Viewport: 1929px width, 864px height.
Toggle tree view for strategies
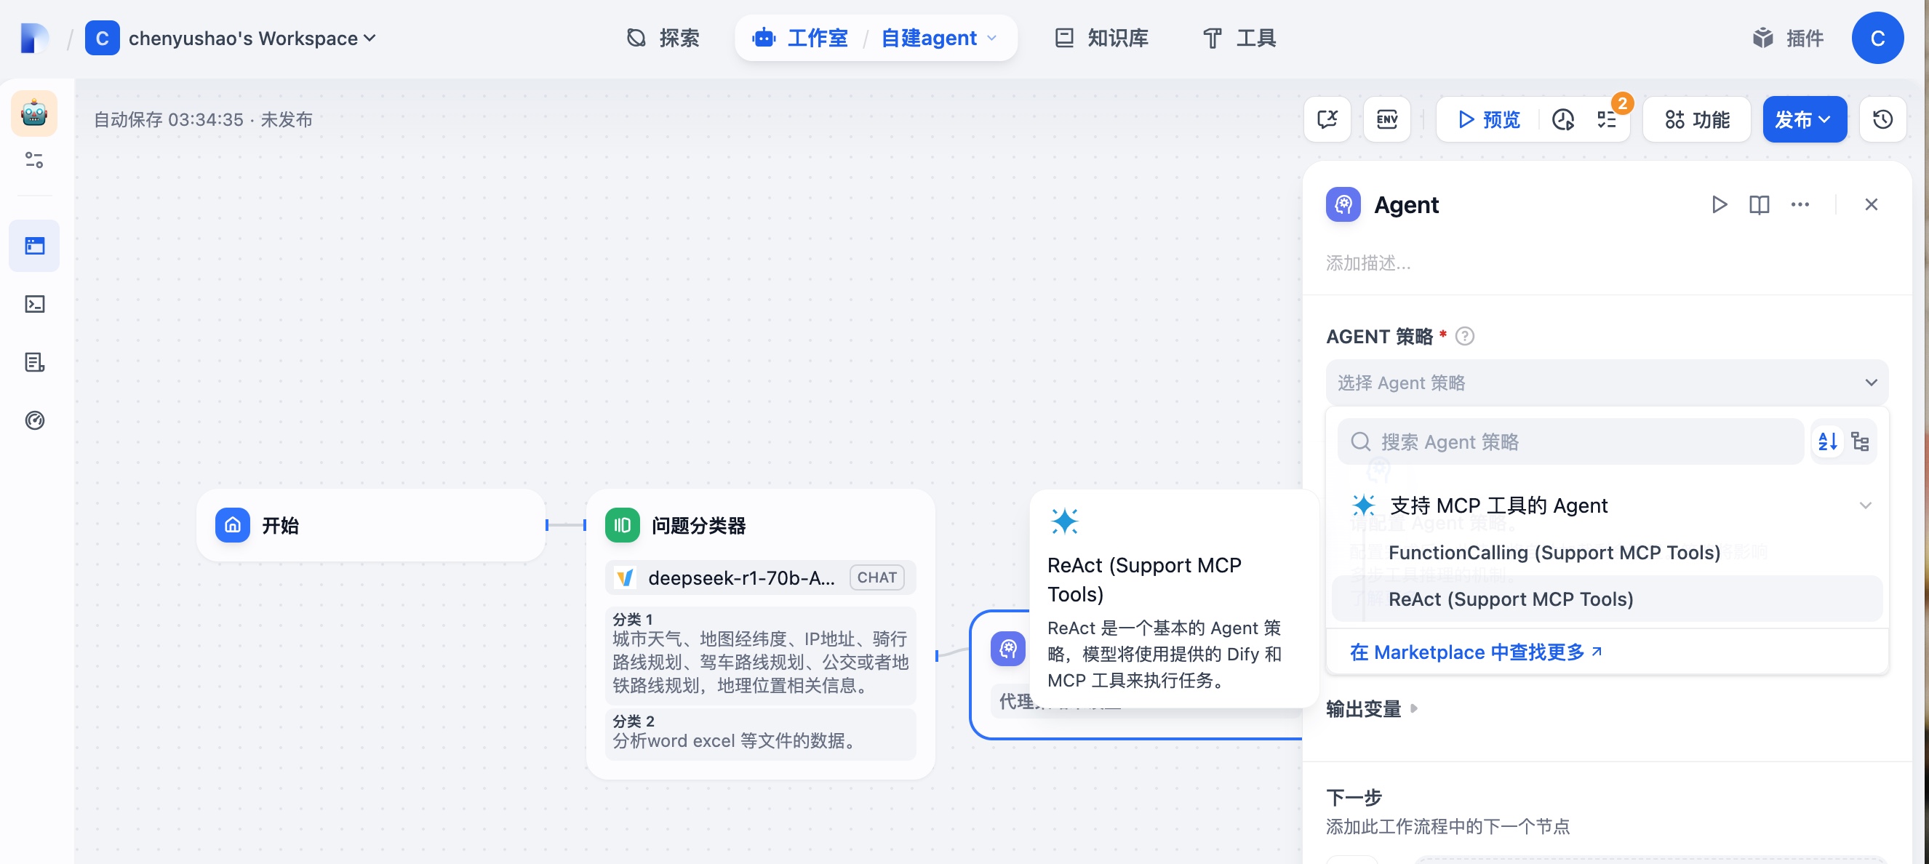1859,441
